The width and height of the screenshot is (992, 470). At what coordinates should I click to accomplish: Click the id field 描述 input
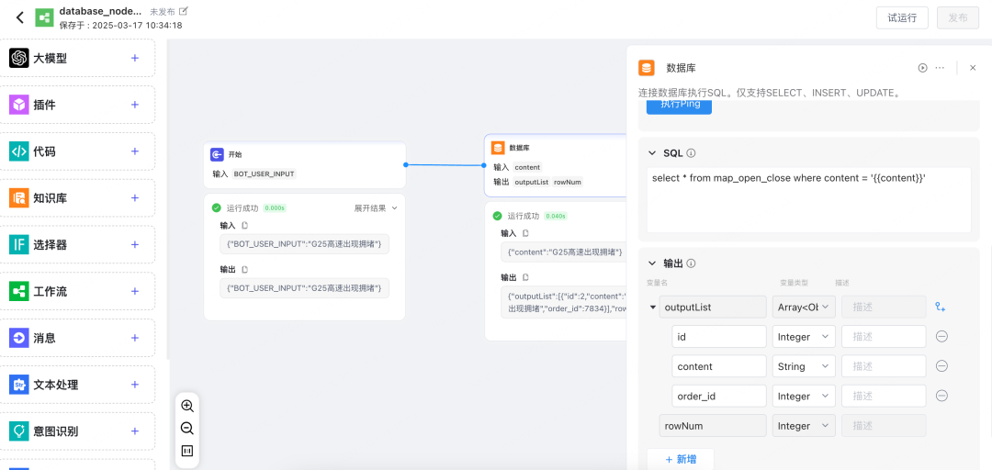click(884, 337)
